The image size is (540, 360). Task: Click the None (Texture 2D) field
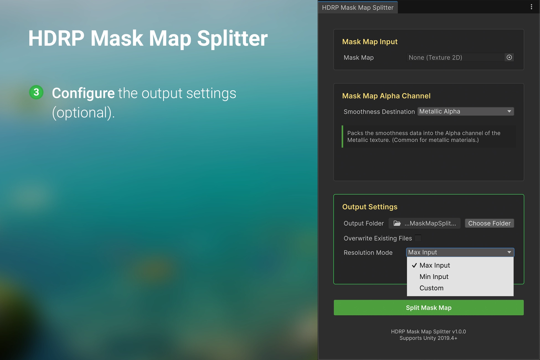tap(454, 57)
